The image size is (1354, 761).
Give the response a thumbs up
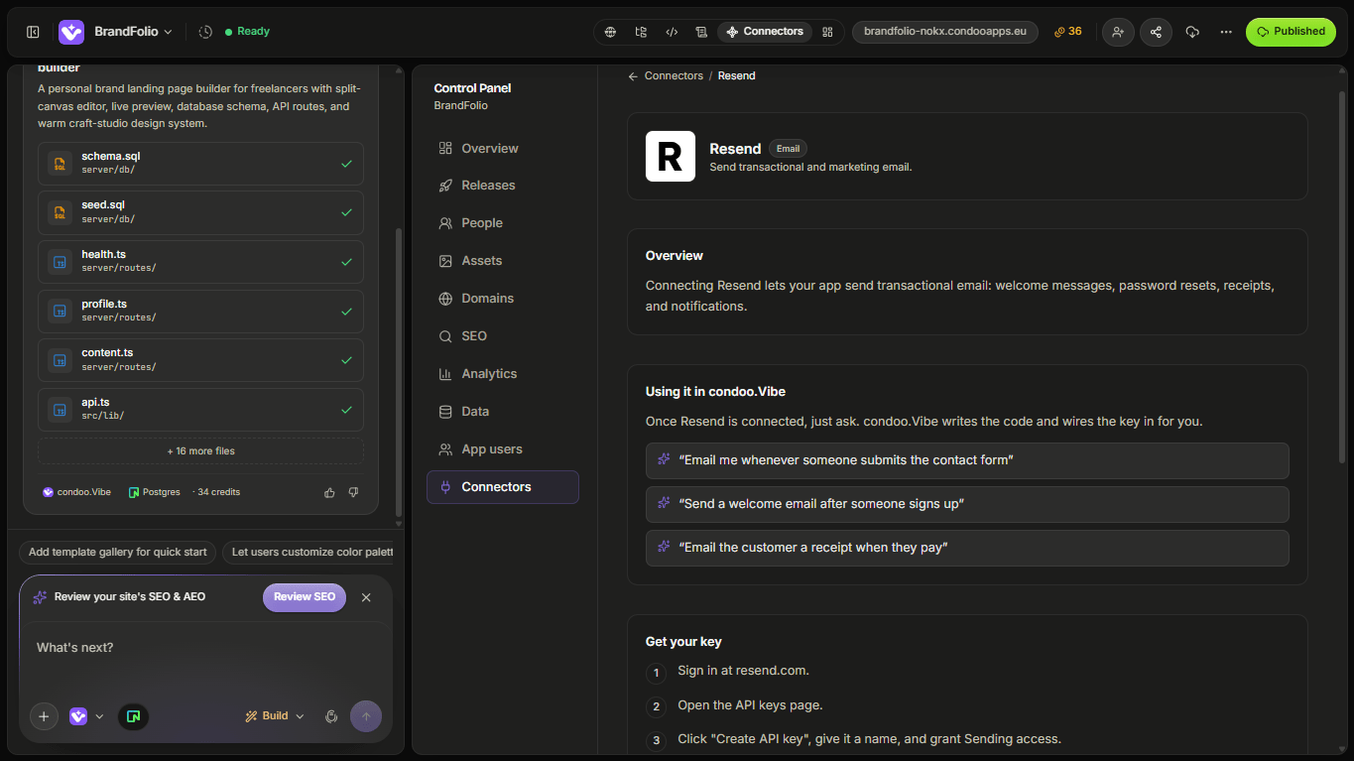pos(329,492)
